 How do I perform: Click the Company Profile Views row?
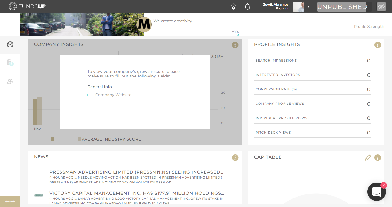click(312, 104)
